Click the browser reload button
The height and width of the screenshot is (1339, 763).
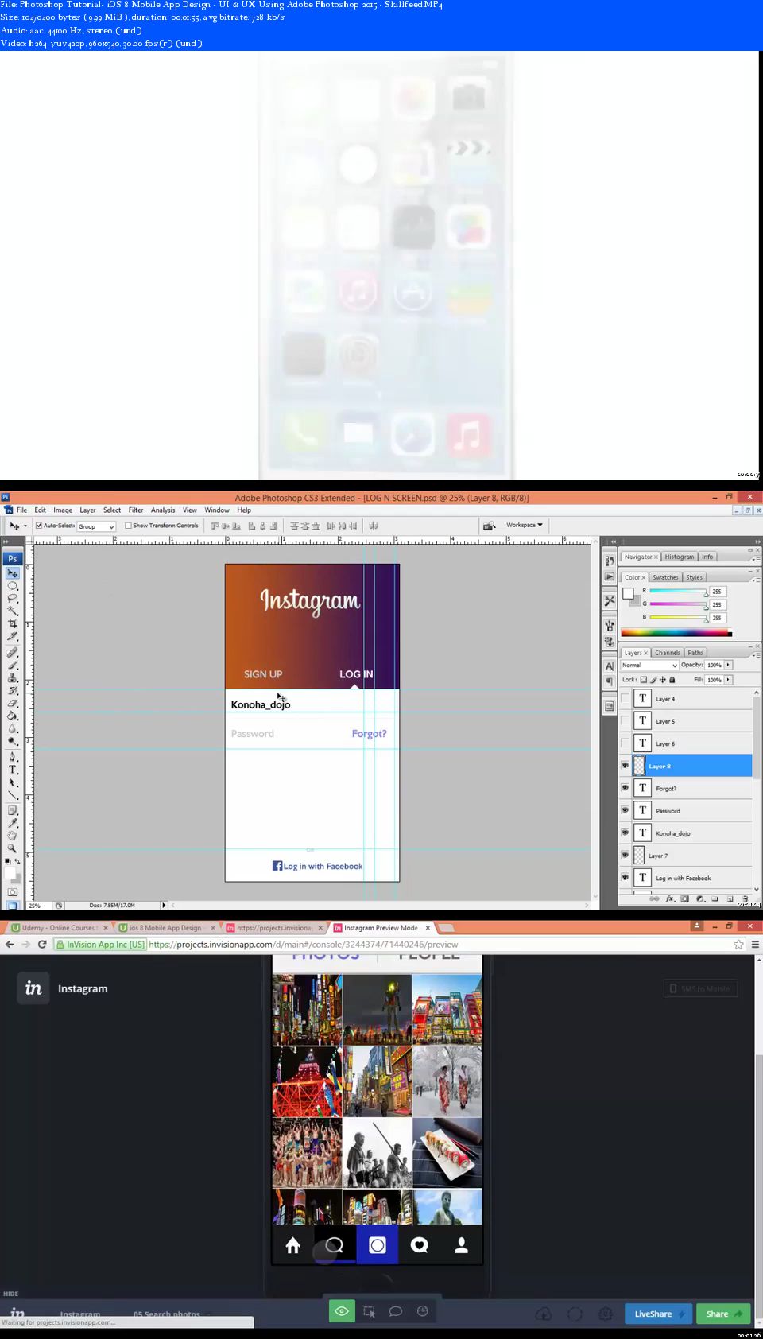coord(42,945)
